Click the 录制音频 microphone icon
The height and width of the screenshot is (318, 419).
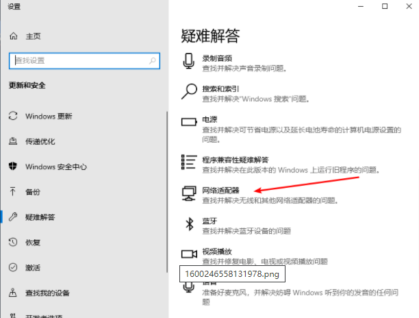(x=189, y=62)
